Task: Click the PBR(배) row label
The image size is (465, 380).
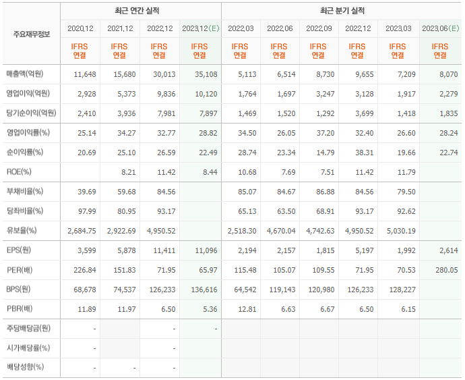Action: 20,308
